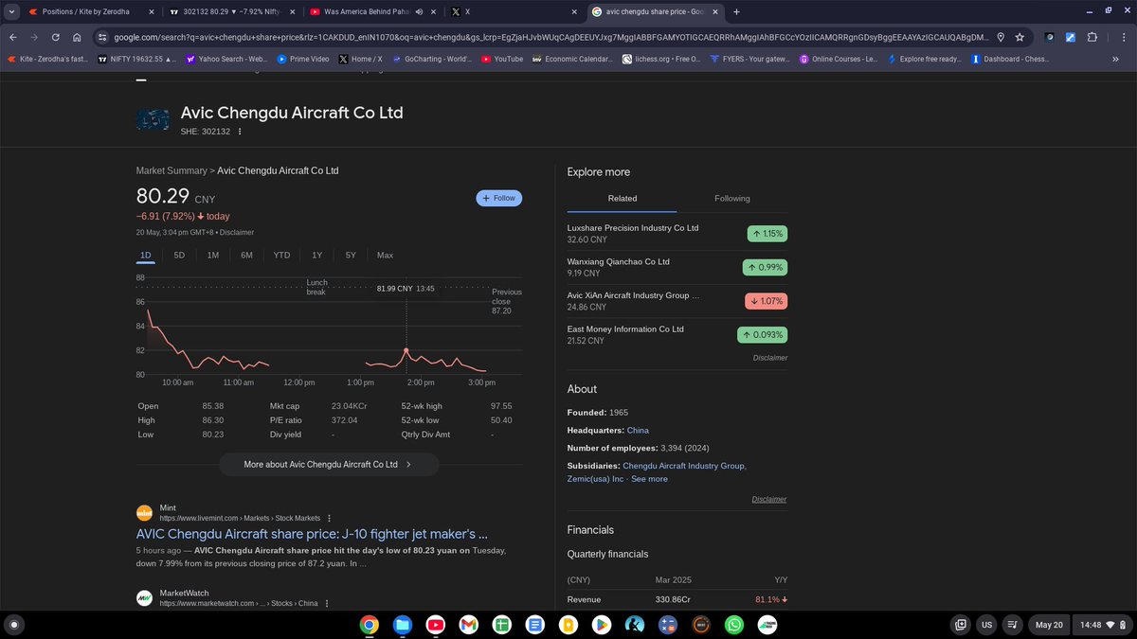1137x639 pixels.
Task: Select 1Y chart range
Action: (x=317, y=255)
